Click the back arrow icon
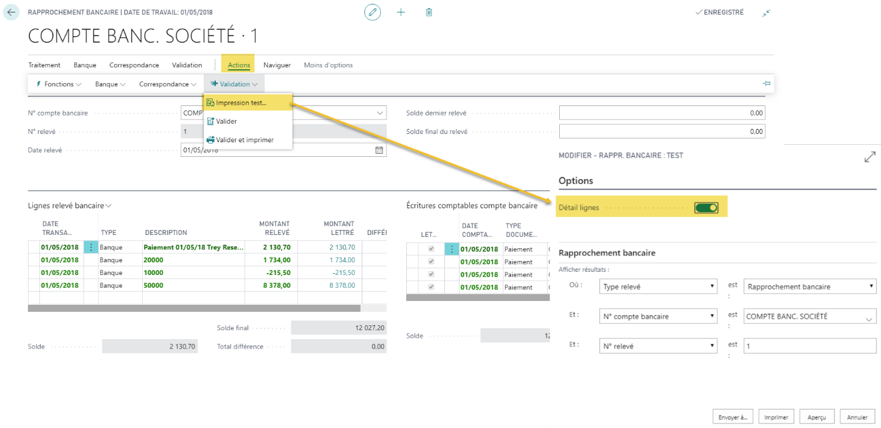 coord(11,12)
